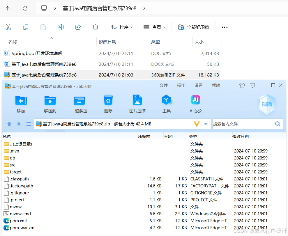Expand chevron after This PC icon
This screenshot has height=236, width=288.
[55, 8]
